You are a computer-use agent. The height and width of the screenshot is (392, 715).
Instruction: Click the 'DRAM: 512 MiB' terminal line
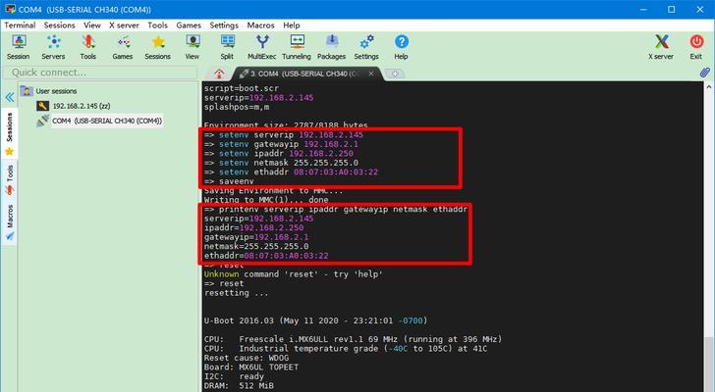click(239, 386)
